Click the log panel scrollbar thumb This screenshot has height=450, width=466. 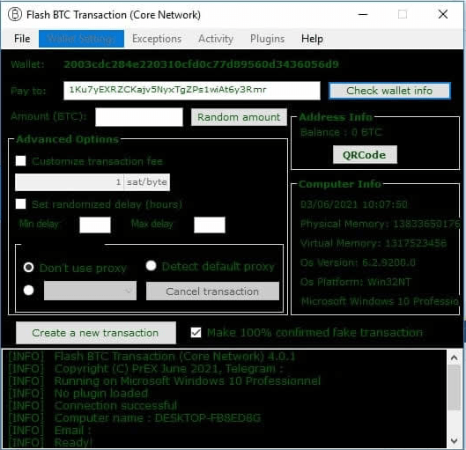click(x=454, y=387)
